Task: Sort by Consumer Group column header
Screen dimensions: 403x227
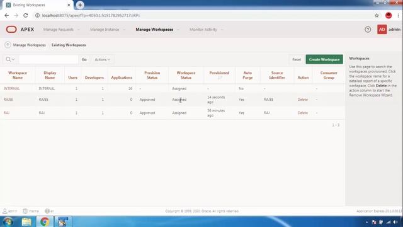Action: pos(329,75)
